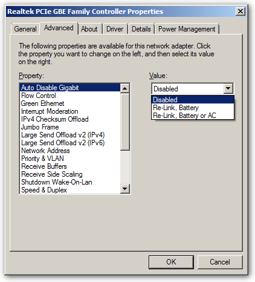Viewport: 255px width, 282px height.
Task: Go to Power Management tab
Action: [x=187, y=29]
